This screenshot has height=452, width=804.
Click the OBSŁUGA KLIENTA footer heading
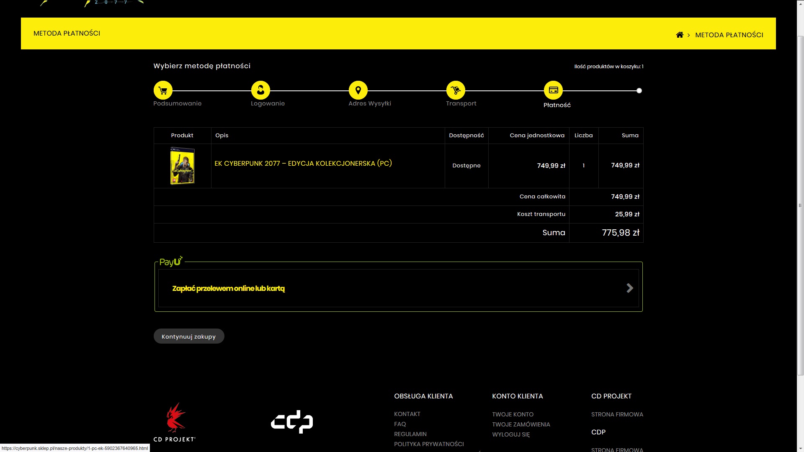[423, 396]
